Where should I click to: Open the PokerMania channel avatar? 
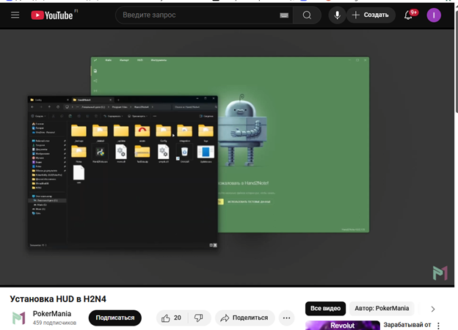point(18,318)
